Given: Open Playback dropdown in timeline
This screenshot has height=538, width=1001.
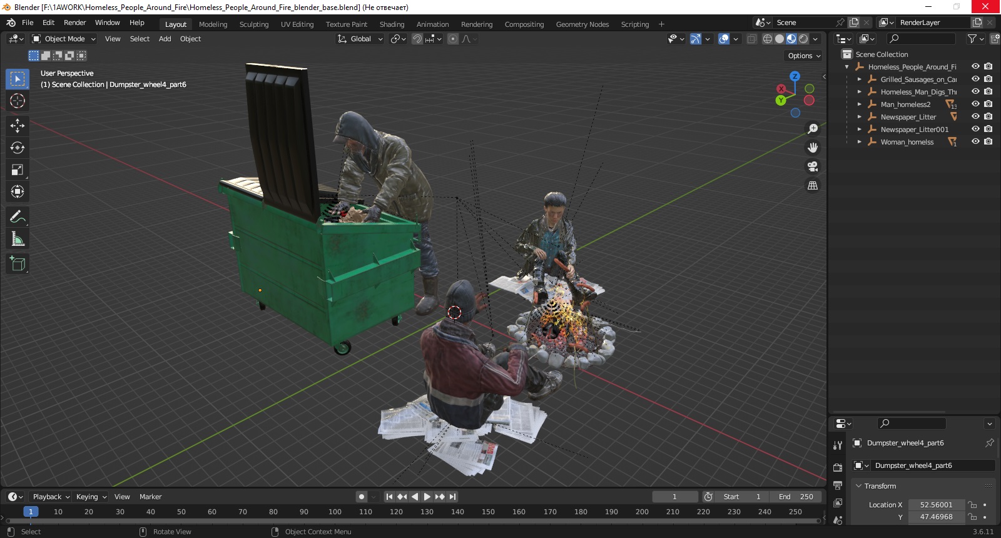Looking at the screenshot, I should 51,497.
